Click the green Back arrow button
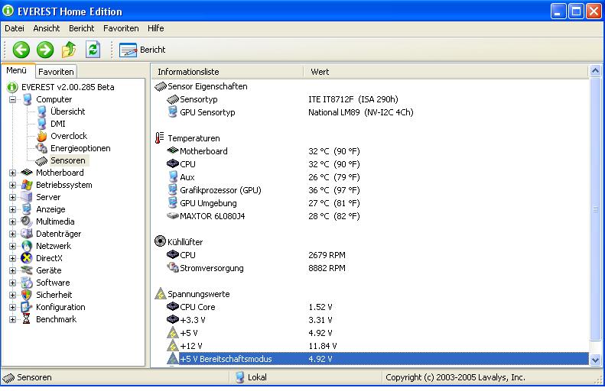The height and width of the screenshot is (391, 605). pos(21,50)
